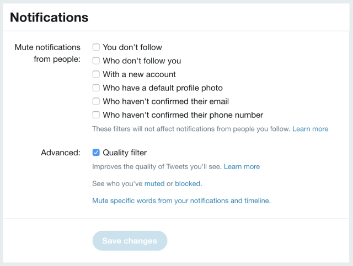Open Learn more link about Quality filter
The width and height of the screenshot is (353, 266).
[242, 167]
